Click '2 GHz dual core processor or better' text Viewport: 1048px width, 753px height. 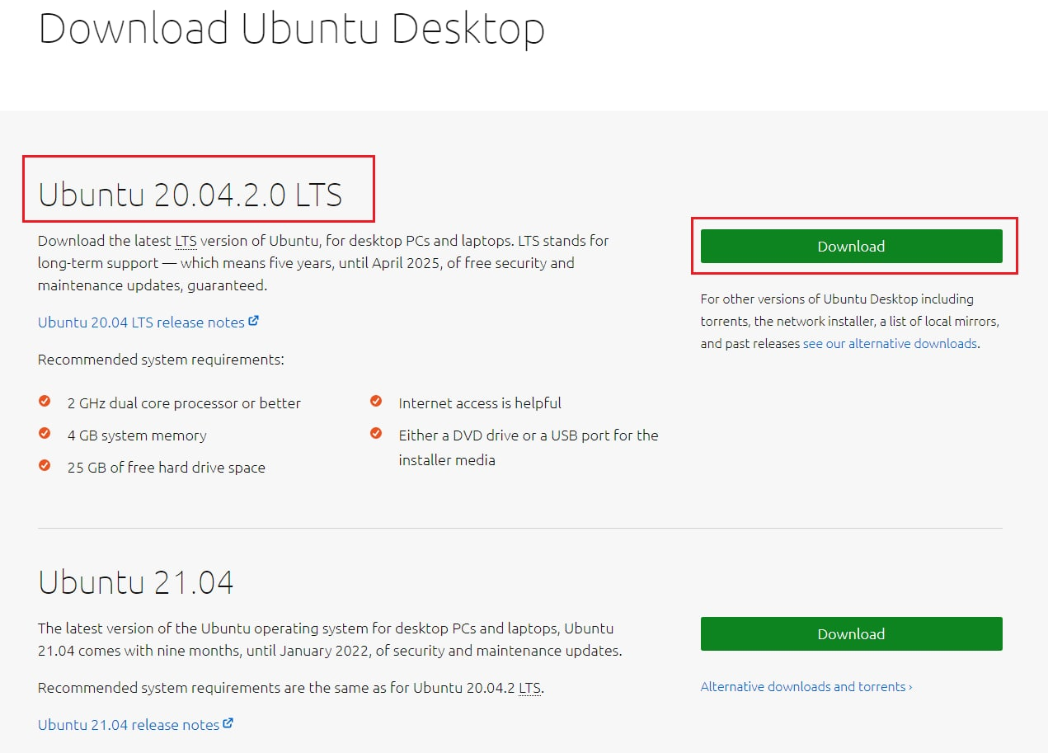tap(184, 403)
